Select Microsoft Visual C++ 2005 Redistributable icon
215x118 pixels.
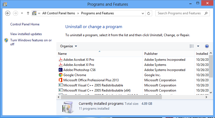(60, 85)
